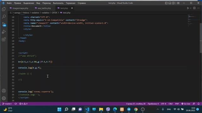The image size is (202, 113).
Task: Open the Search view in activity bar
Action: click(4, 17)
